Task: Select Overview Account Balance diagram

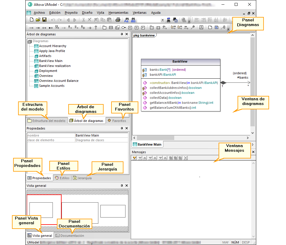Action: [59, 81]
